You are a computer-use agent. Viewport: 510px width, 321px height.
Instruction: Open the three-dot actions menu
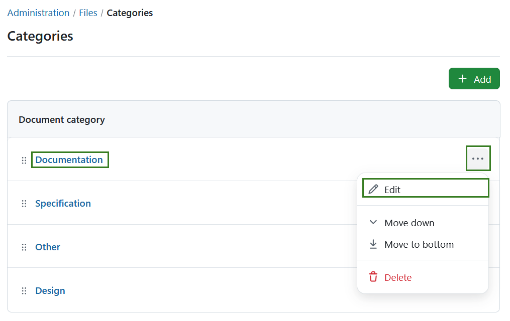tap(478, 158)
